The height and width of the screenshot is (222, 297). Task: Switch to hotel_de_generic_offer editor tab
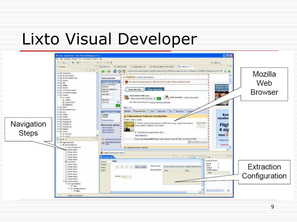(162, 67)
